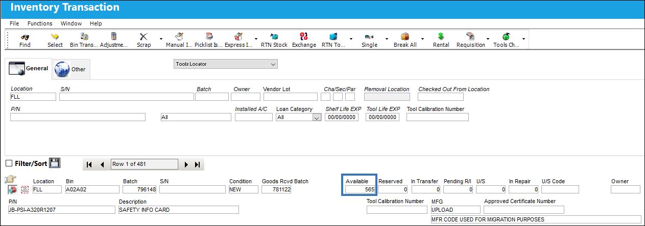The image size is (645, 226).
Task: Click the MFG field showing UPLOAD
Action: [456, 210]
